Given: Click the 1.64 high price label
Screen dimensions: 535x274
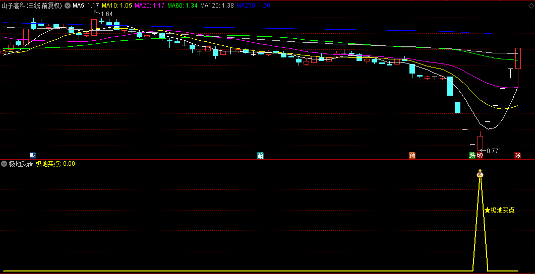Looking at the screenshot, I should point(107,14).
